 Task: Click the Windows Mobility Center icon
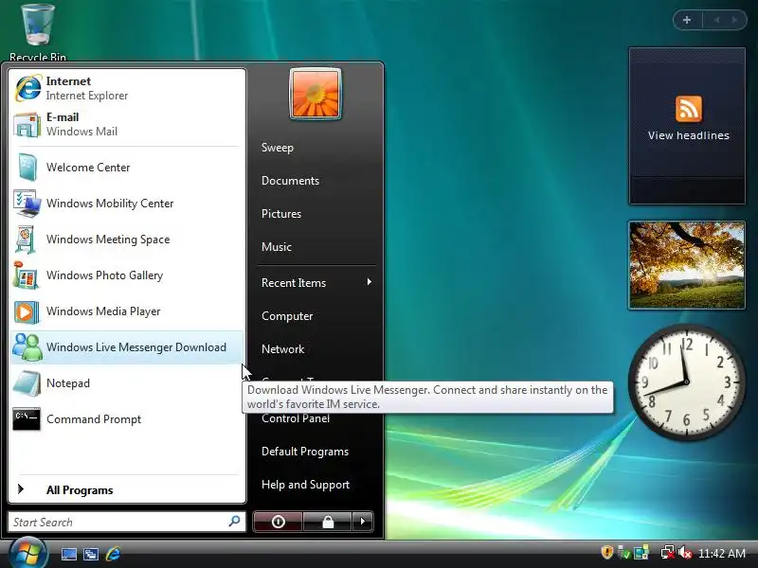[27, 204]
